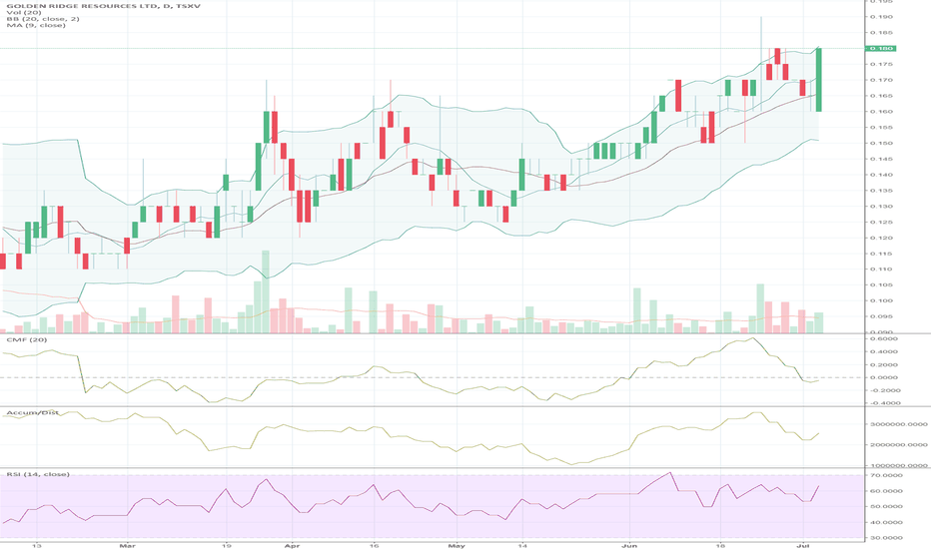Image resolution: width=931 pixels, height=549 pixels.
Task: Click the 0.175 price axis label
Action: pyautogui.click(x=881, y=64)
